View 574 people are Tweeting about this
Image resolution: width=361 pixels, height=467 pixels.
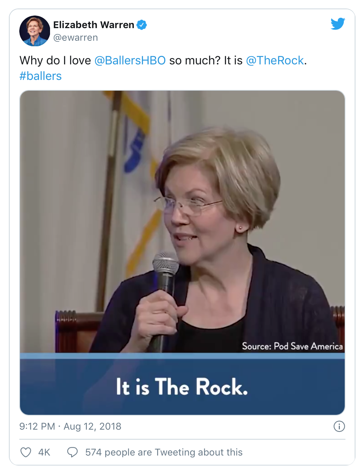coord(164,452)
